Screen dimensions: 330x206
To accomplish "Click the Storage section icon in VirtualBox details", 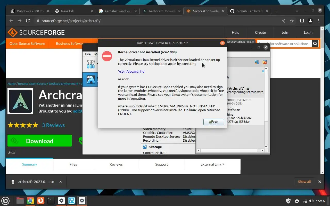I will coord(145,147).
